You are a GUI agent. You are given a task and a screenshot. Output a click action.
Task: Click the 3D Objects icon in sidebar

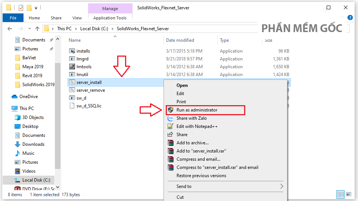pyautogui.click(x=17, y=117)
